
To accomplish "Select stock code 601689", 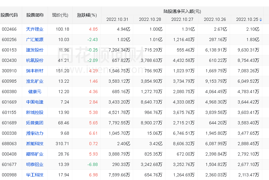I will [9, 123].
